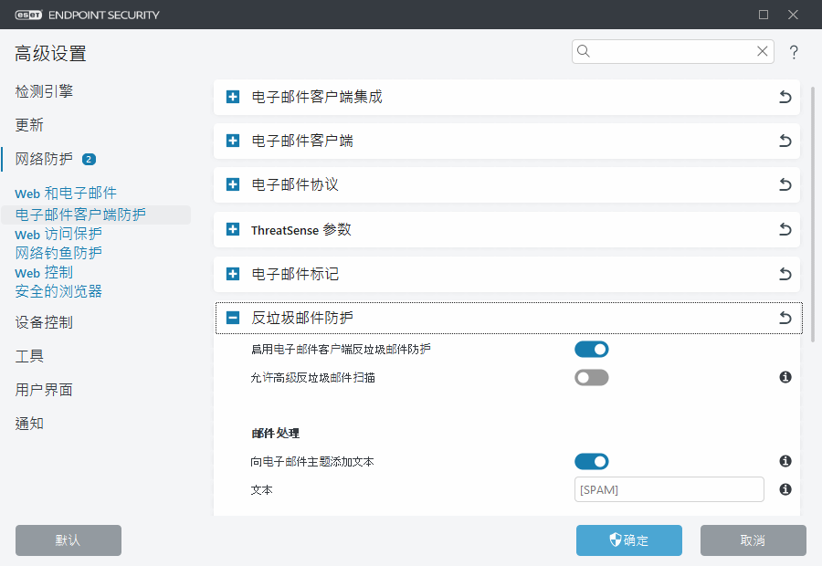Expand ThreatSense 参数 section
This screenshot has width=822, height=566.
tap(233, 229)
